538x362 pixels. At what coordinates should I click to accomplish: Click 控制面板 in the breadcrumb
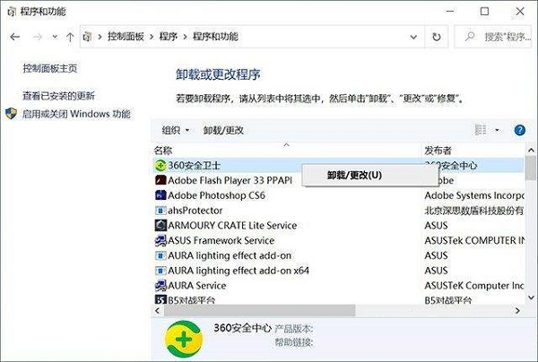126,37
